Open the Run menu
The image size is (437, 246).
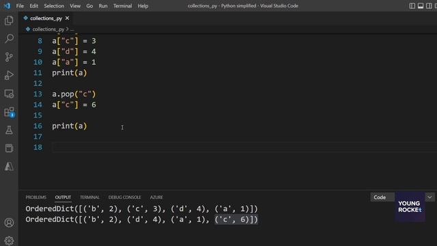coord(103,6)
